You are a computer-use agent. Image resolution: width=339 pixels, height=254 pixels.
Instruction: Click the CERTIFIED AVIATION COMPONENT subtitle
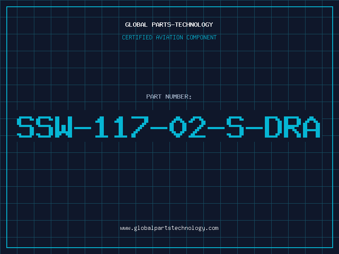[169, 37]
